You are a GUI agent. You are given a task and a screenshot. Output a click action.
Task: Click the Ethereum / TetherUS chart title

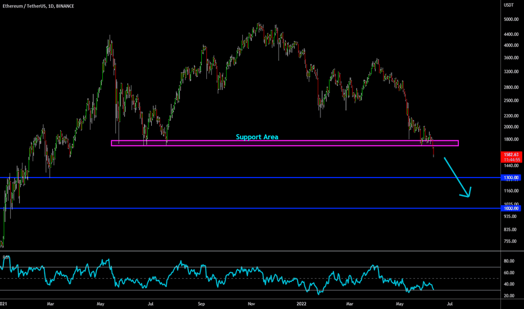[x=38, y=6]
